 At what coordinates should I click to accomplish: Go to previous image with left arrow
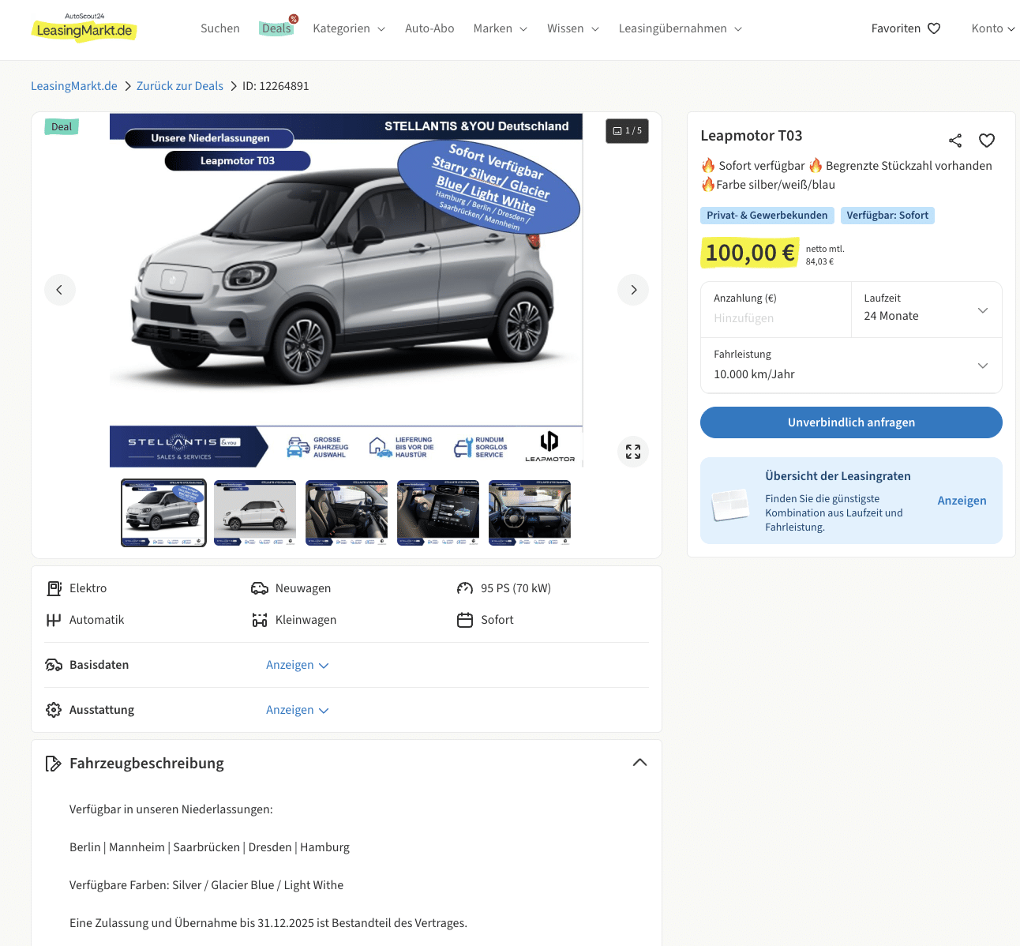[60, 290]
